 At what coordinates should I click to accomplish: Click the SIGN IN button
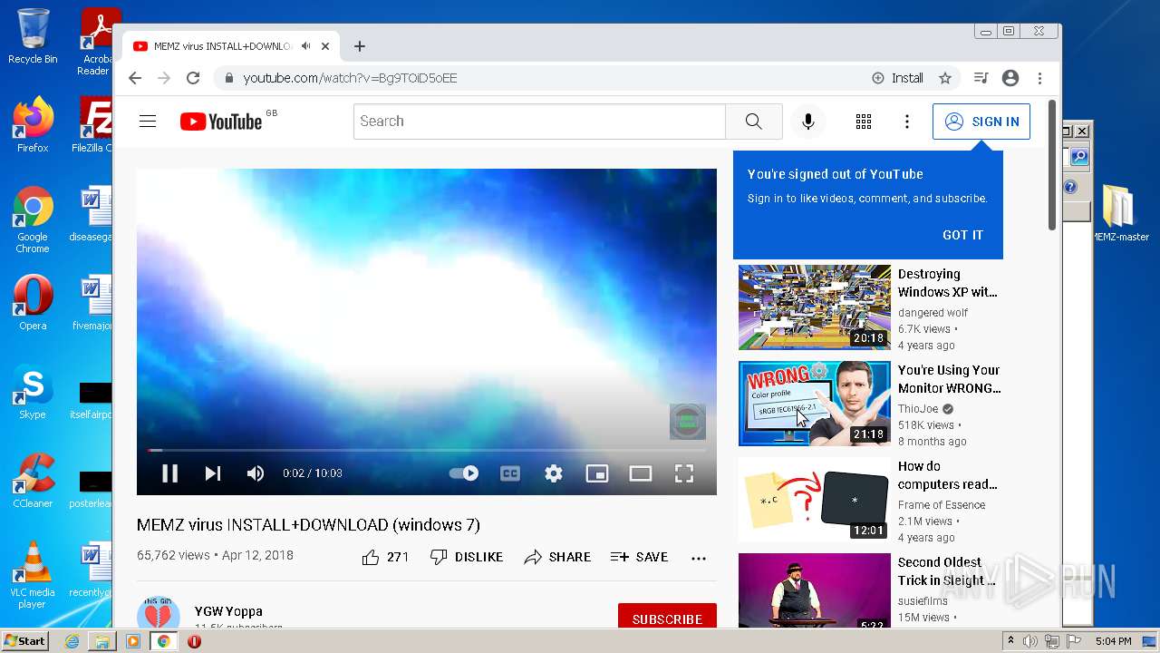981,122
